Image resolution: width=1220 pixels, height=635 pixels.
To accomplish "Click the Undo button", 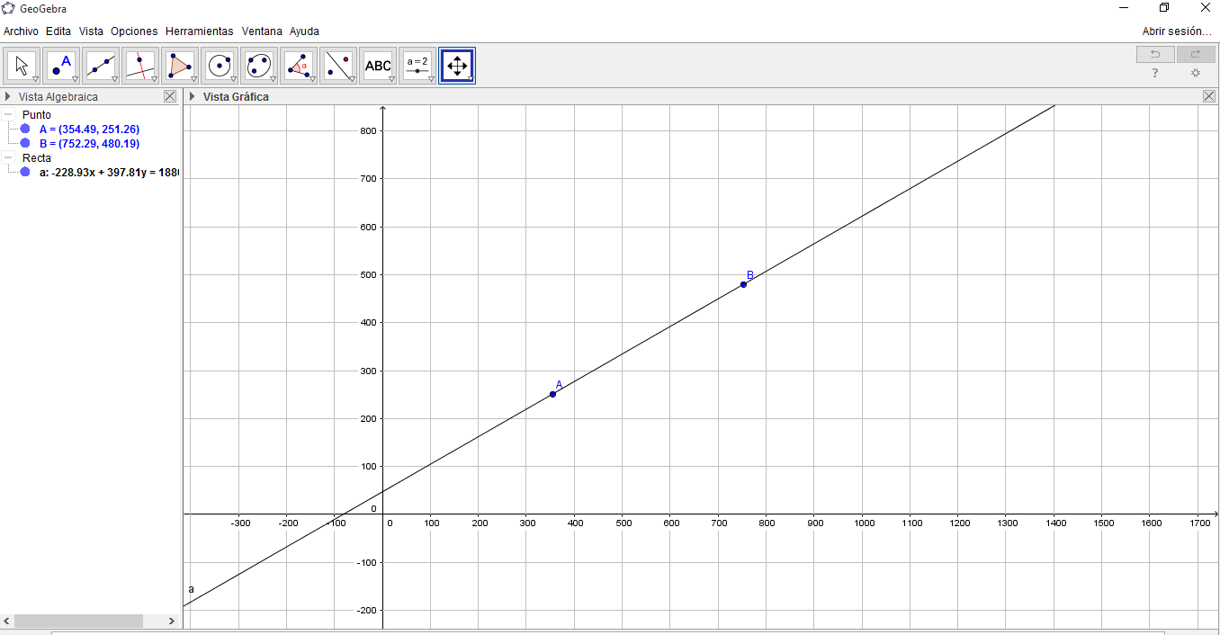I will point(1155,54).
